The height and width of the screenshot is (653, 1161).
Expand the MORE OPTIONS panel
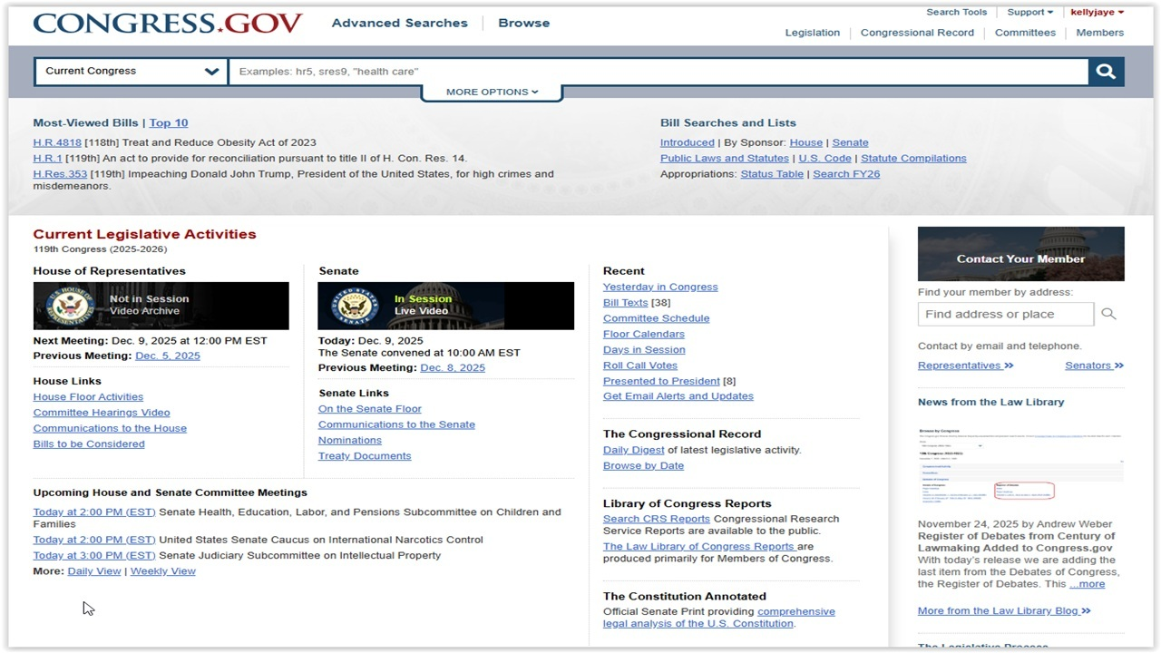click(x=491, y=91)
